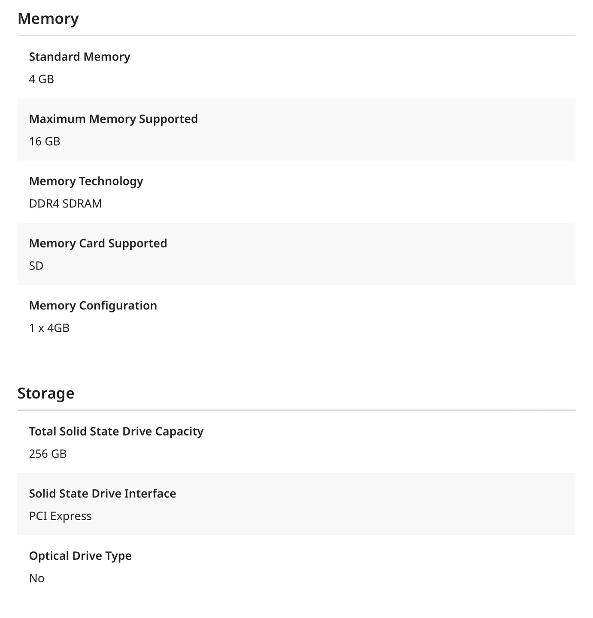This screenshot has width=593, height=618.
Task: Click the DDR4 SDRAM value
Action: coord(66,204)
